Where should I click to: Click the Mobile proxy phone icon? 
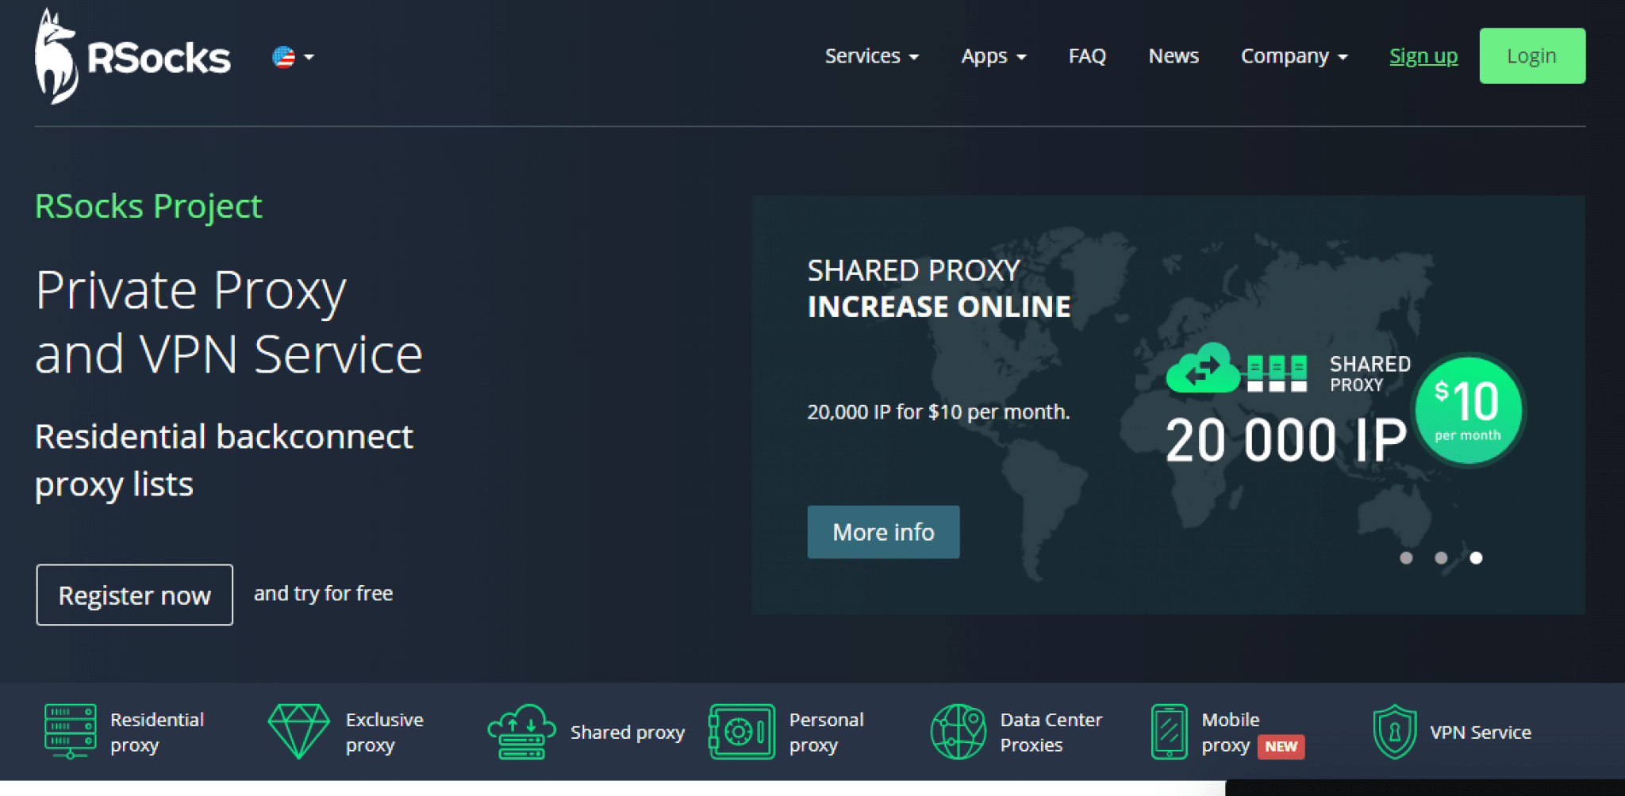pyautogui.click(x=1170, y=731)
